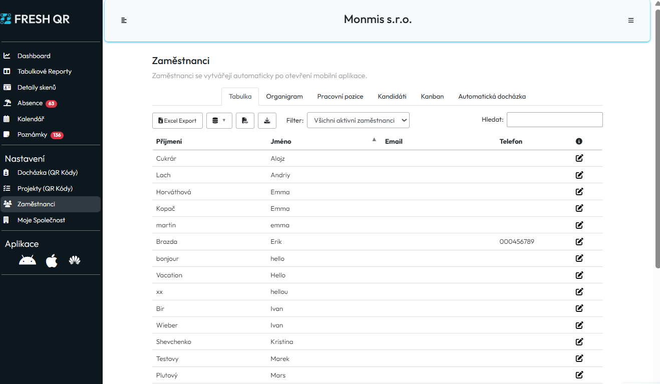Image resolution: width=660 pixels, height=384 pixels.
Task: Collapse sidebar using left header toggle icon
Action: click(x=124, y=21)
